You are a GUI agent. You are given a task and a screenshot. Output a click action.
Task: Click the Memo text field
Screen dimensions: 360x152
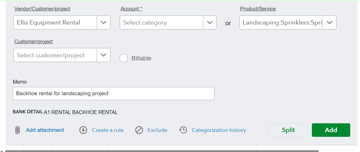point(113,93)
